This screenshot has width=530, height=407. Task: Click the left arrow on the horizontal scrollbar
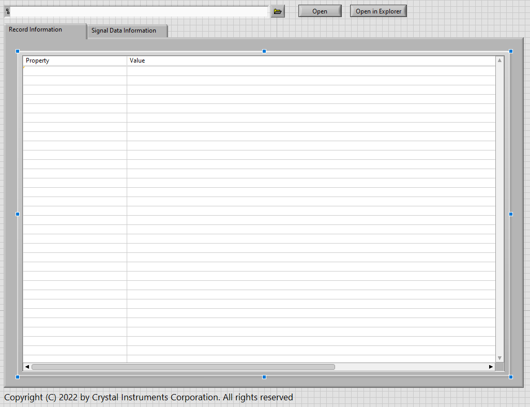pos(27,367)
